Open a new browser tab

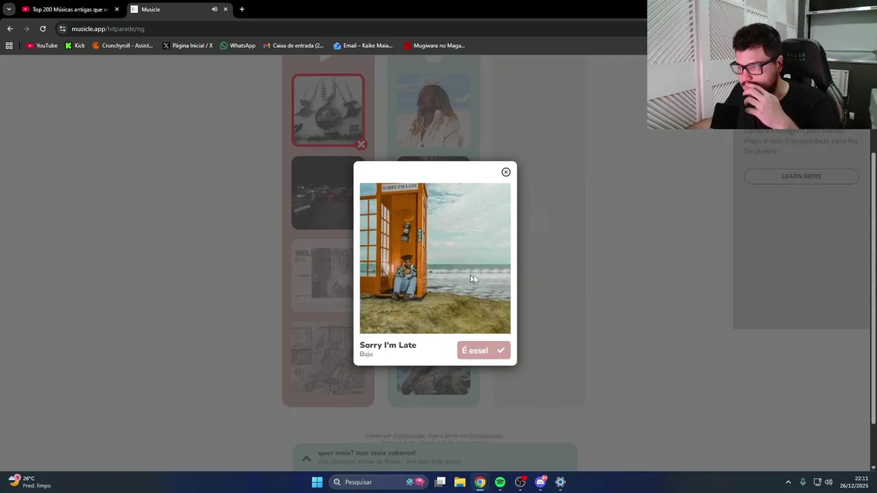(x=242, y=10)
